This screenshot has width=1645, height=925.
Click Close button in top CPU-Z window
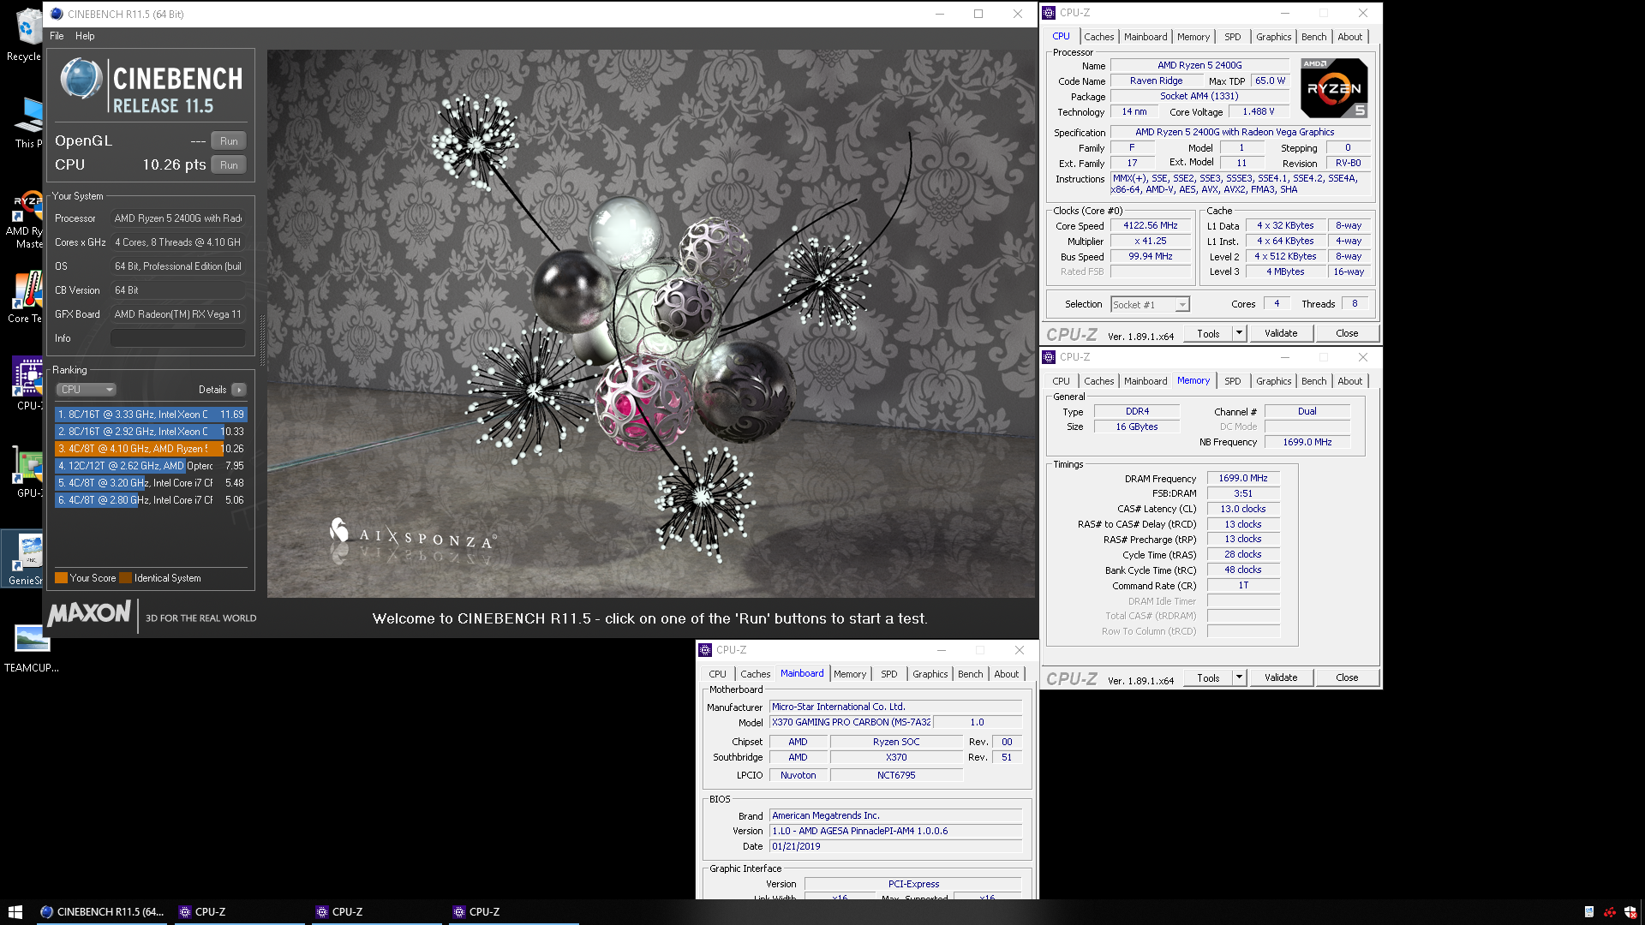coord(1347,334)
